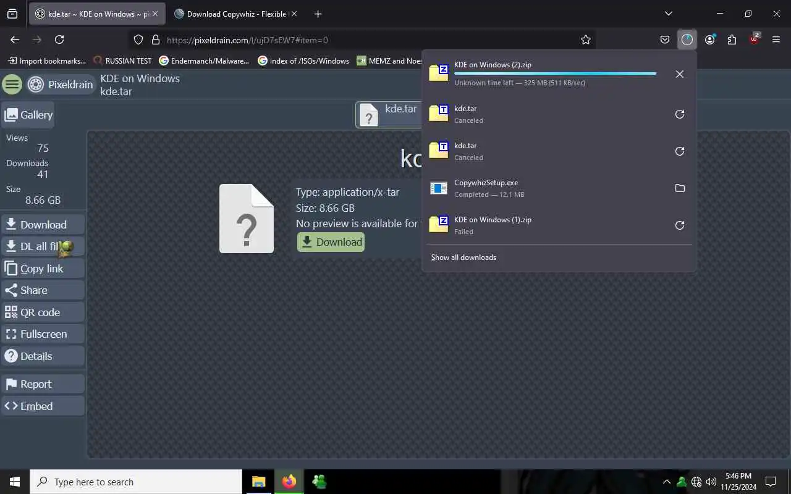
Task: Open green people app on taskbar
Action: pyautogui.click(x=319, y=482)
